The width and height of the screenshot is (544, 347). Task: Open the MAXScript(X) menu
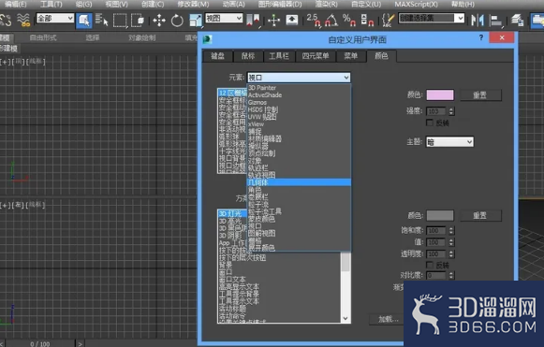pyautogui.click(x=416, y=4)
